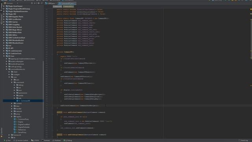The image size is (252, 142).
Task: Click CommandVE() constructor breadcrumb
Action: pyautogui.click(x=68, y=7)
